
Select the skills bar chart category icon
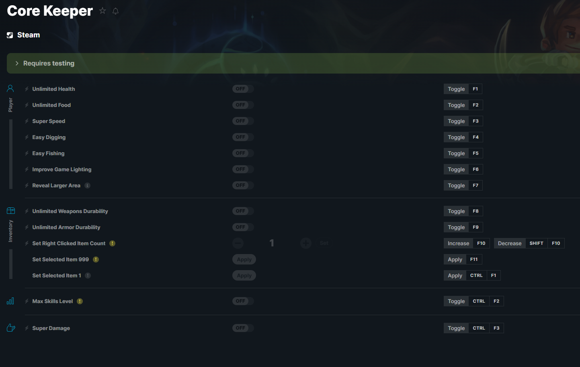(10, 301)
